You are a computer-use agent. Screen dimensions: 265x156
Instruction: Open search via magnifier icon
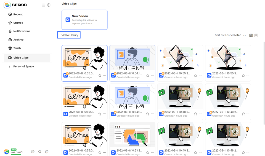[40, 152]
